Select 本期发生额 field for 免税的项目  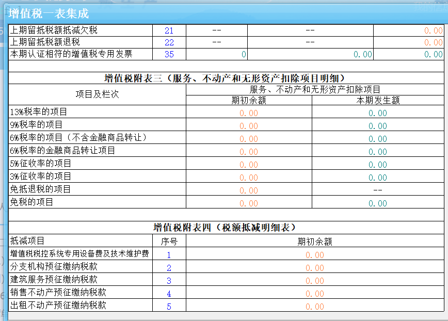[377, 203]
